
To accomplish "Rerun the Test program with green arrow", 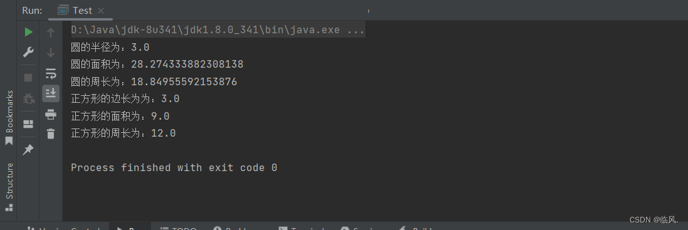I will click(x=29, y=33).
